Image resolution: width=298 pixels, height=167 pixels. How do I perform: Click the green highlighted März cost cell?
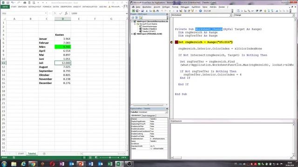point(63,47)
